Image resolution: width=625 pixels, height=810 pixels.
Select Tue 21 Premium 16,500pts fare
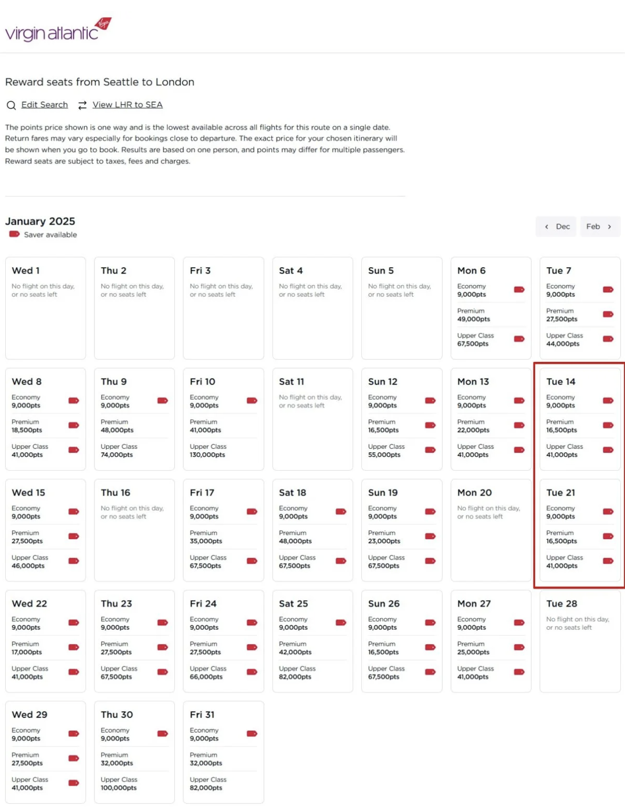[580, 536]
